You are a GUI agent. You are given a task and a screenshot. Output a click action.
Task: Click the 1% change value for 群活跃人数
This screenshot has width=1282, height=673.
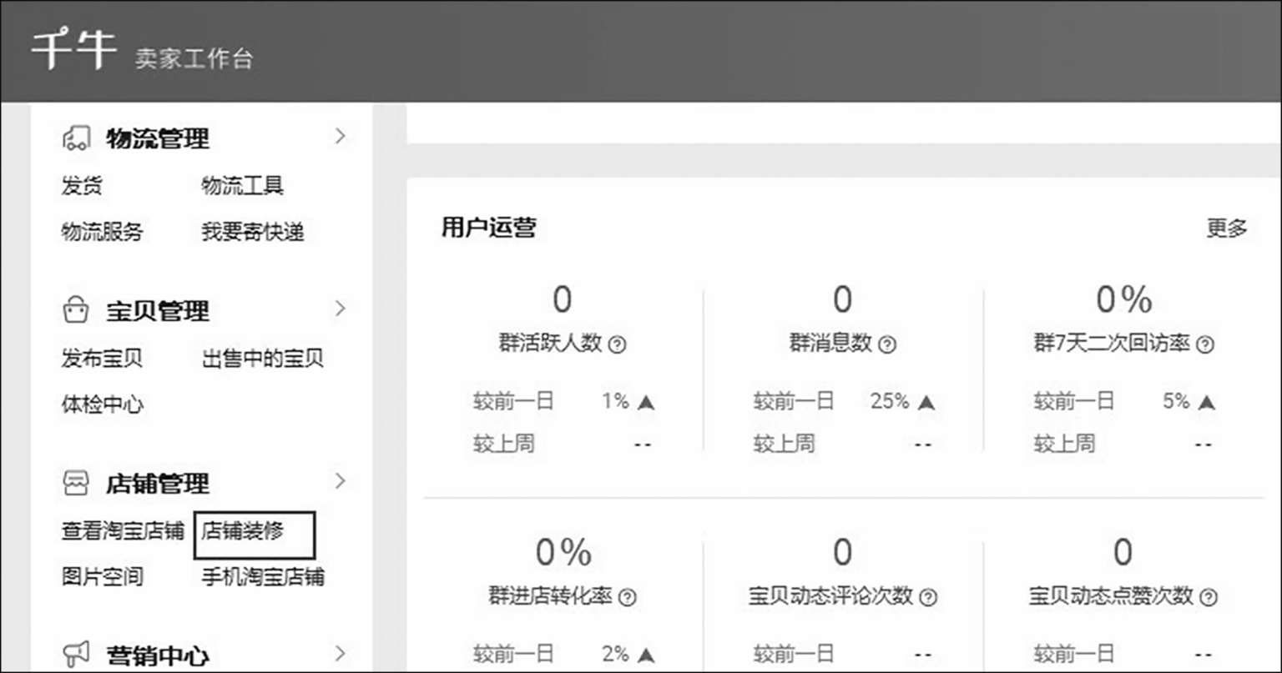point(616,401)
